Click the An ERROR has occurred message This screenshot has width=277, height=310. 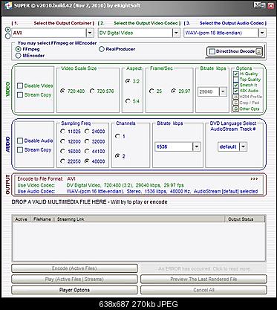(203, 268)
